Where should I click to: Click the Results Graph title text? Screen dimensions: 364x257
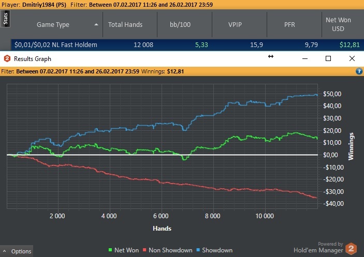click(33, 59)
